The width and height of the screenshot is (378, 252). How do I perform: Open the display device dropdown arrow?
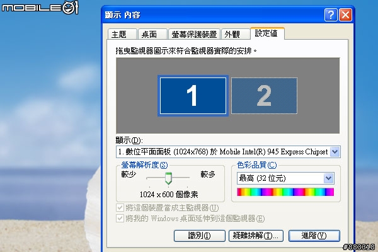pos(335,152)
